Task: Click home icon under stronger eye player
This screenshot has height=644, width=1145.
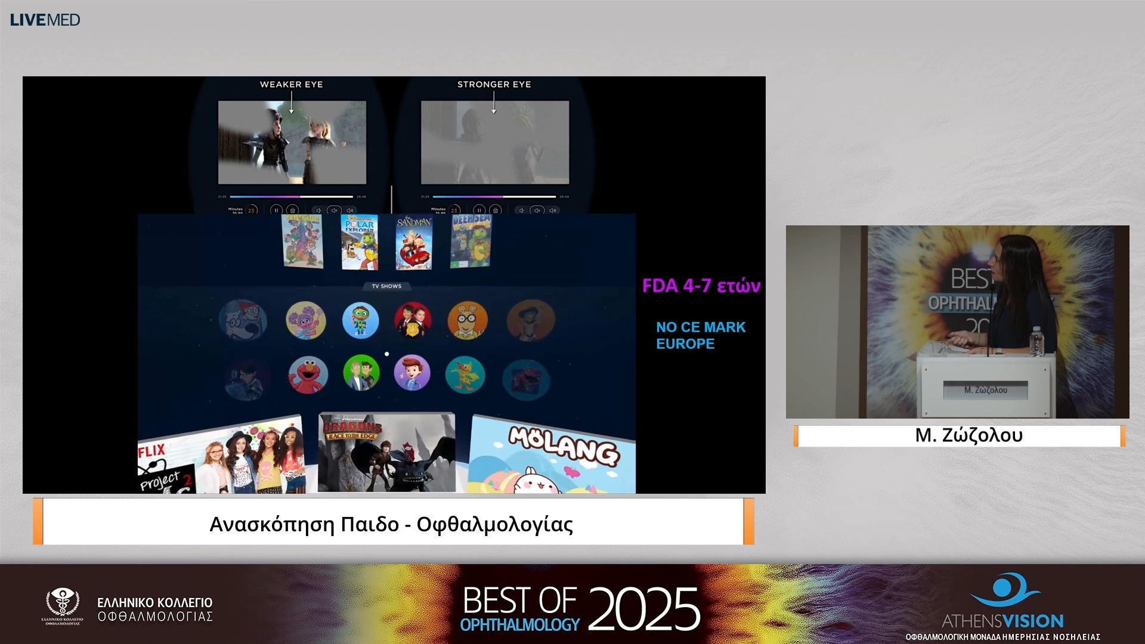Action: click(x=495, y=210)
